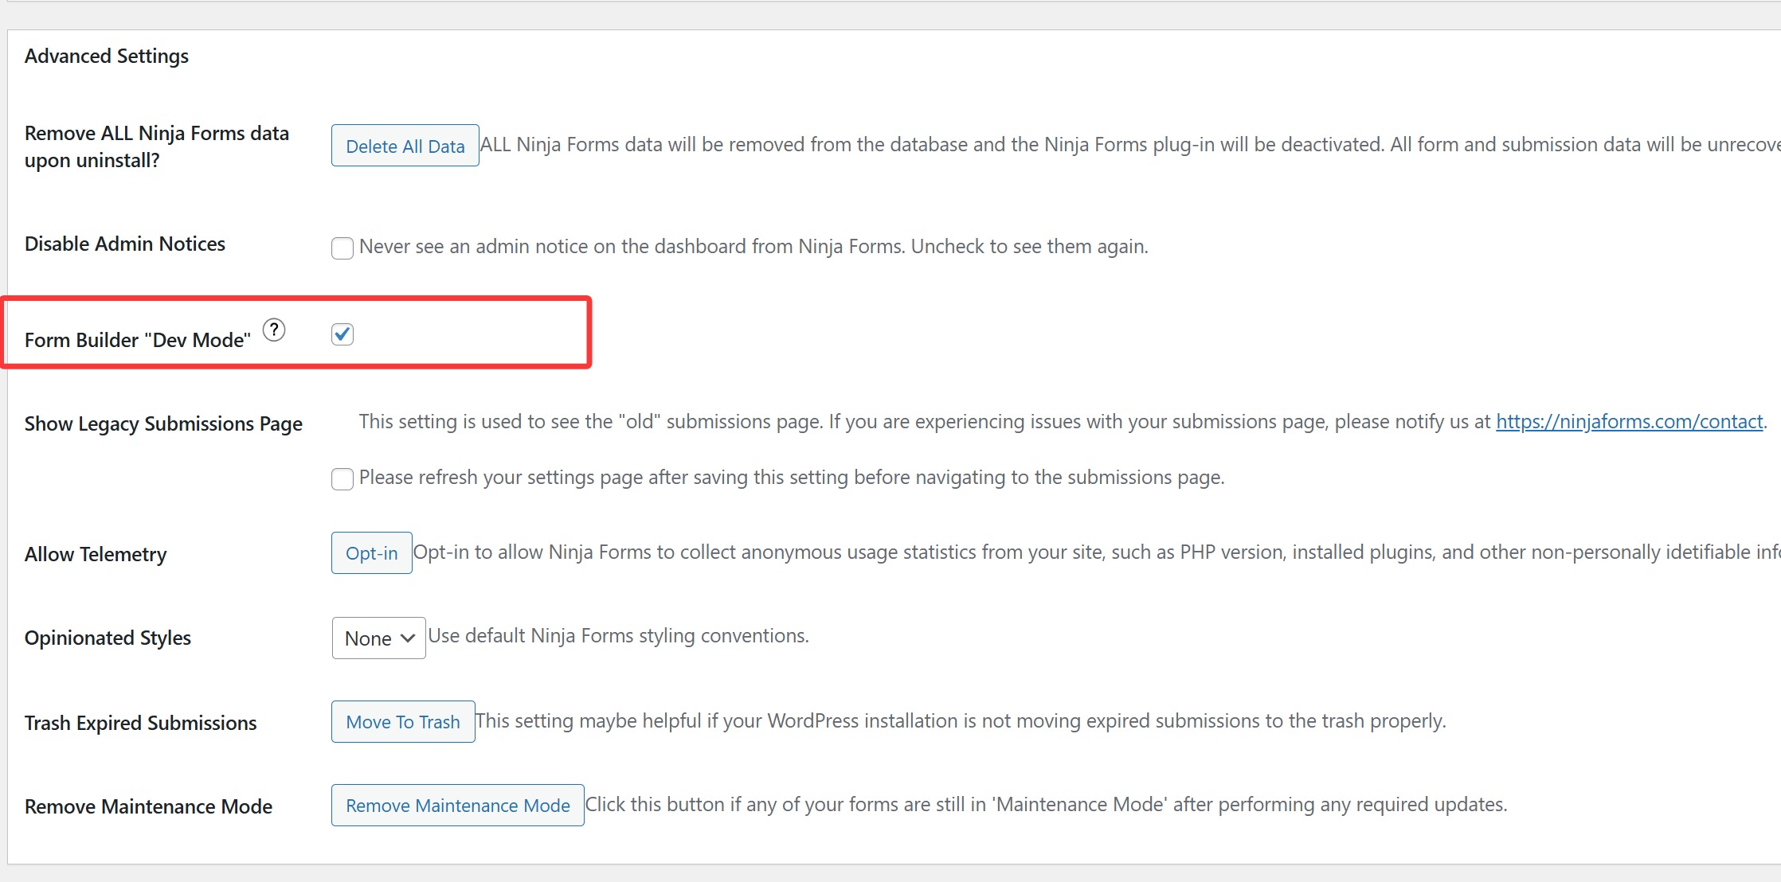The image size is (1781, 882).
Task: Check the Show Legacy Submissions Page checkbox
Action: [x=342, y=479]
